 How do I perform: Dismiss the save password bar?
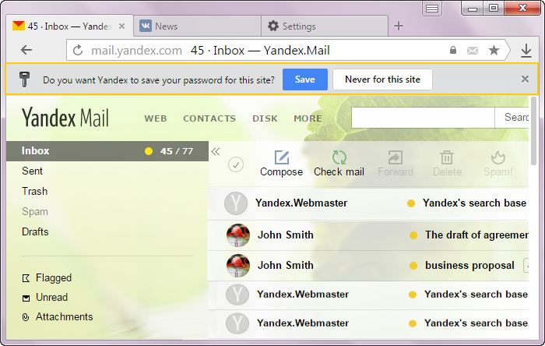(x=525, y=79)
